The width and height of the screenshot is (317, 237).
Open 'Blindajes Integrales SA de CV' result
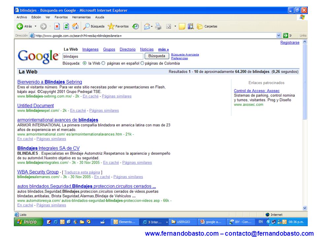(49, 148)
